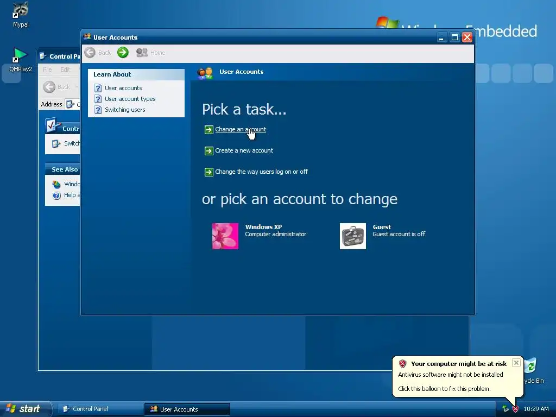Select the Guest account name
This screenshot has width=556, height=417.
[x=382, y=227]
